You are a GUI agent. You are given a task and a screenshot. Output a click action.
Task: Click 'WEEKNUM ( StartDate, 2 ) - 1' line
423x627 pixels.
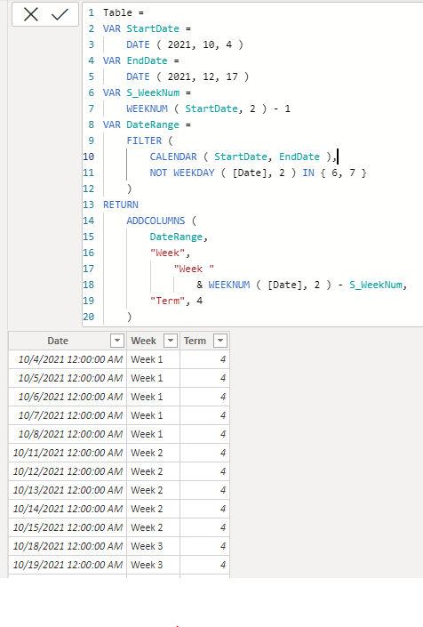(208, 109)
